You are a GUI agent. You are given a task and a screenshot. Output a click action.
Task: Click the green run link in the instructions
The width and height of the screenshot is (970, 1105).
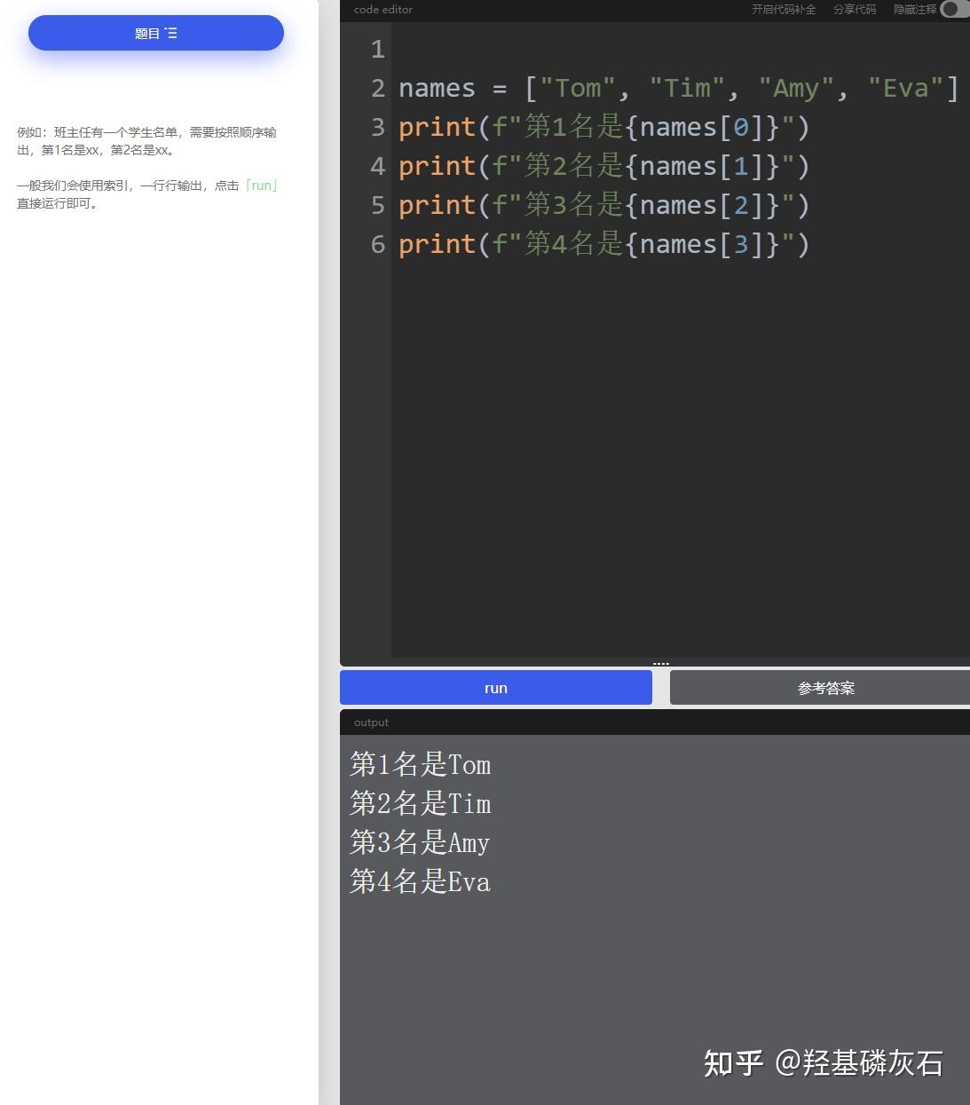point(262,185)
